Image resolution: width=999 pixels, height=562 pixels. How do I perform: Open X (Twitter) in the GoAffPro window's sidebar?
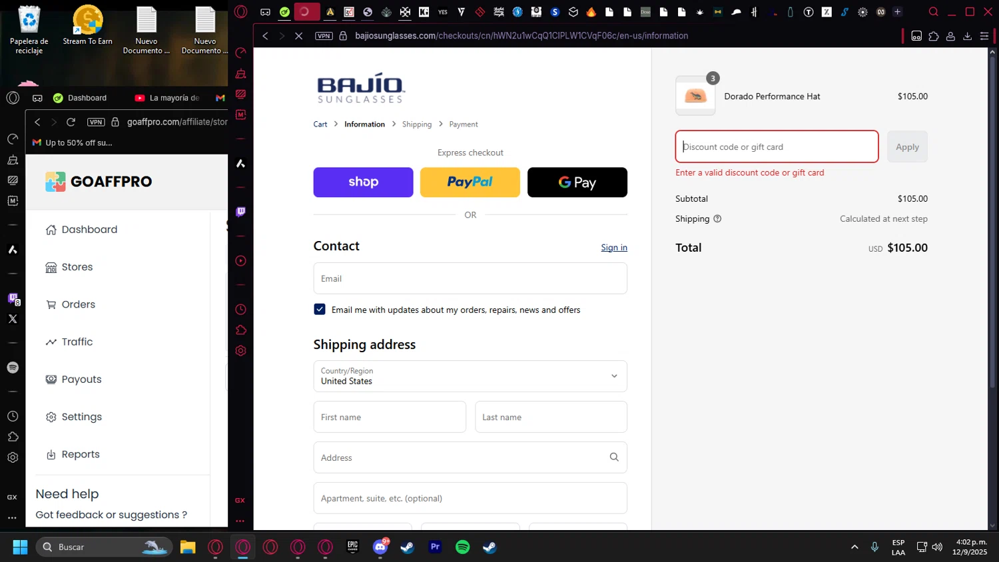(x=13, y=319)
